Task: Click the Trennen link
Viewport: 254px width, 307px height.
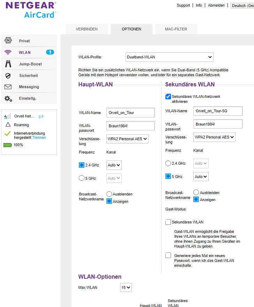Action: [39, 137]
